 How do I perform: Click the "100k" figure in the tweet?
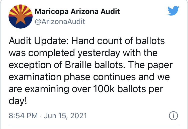click(x=104, y=89)
